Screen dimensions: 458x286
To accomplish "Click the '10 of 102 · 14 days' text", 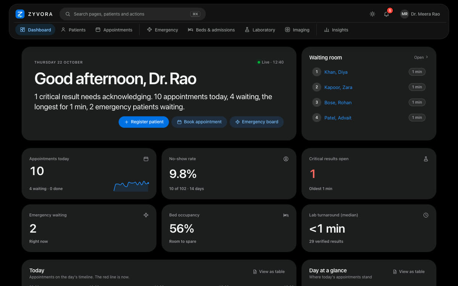I will pos(187,189).
